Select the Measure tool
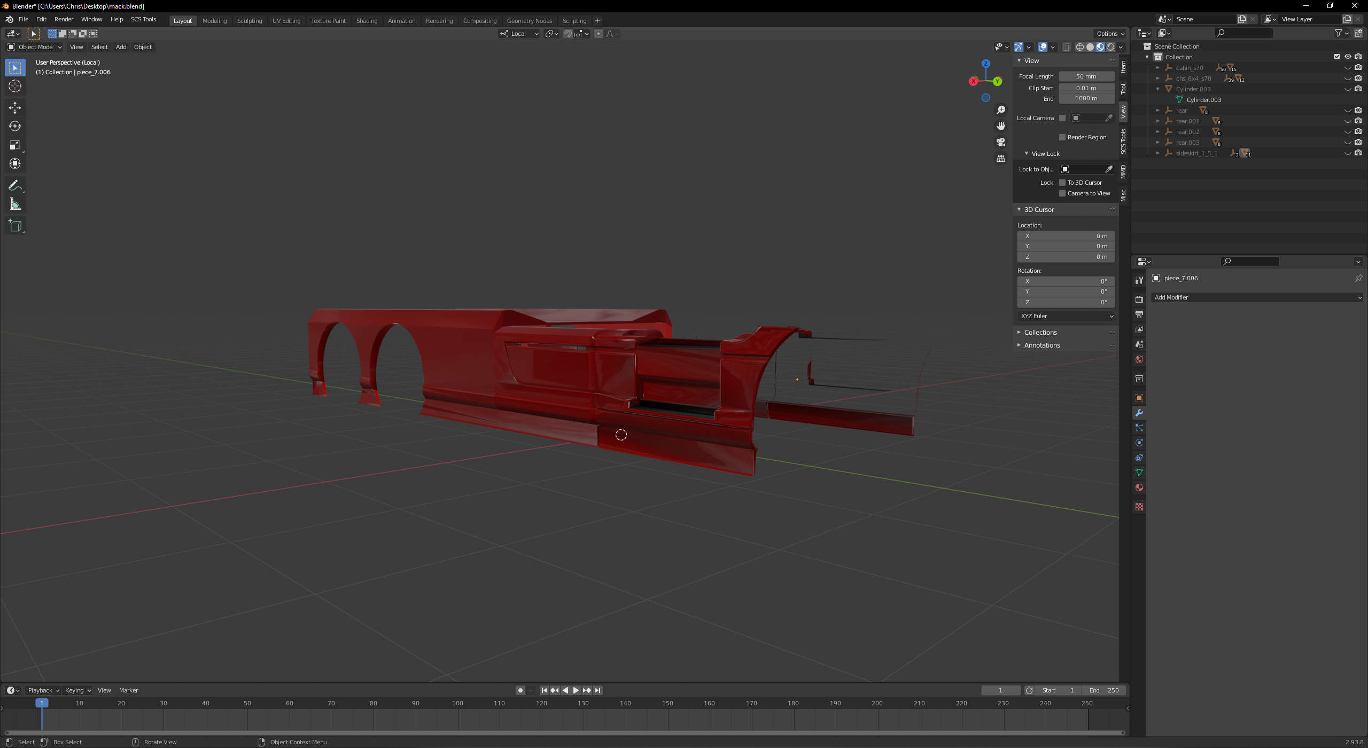1368x748 pixels. pyautogui.click(x=15, y=203)
